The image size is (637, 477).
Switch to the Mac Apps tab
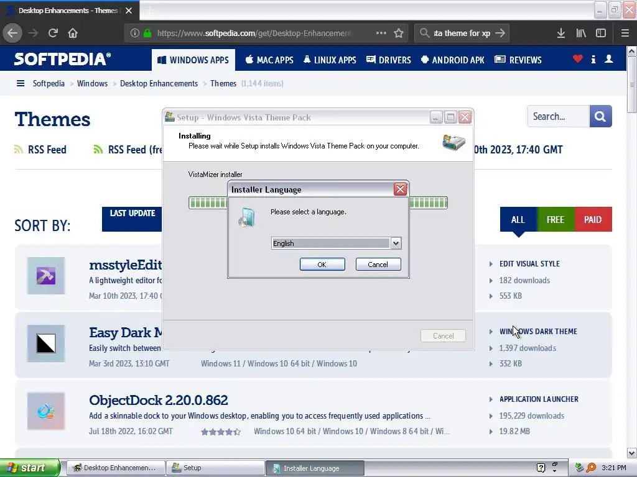coord(269,60)
